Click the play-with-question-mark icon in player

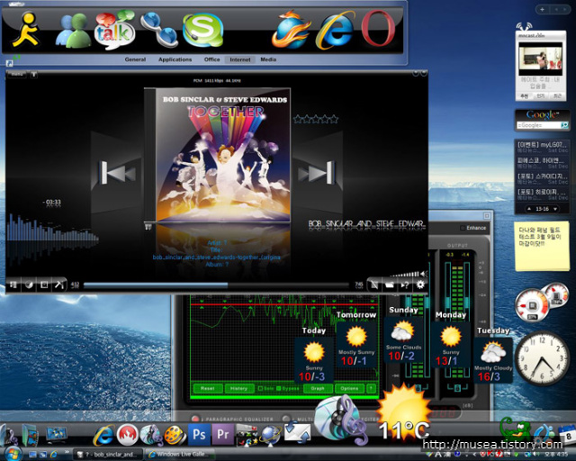point(405,285)
